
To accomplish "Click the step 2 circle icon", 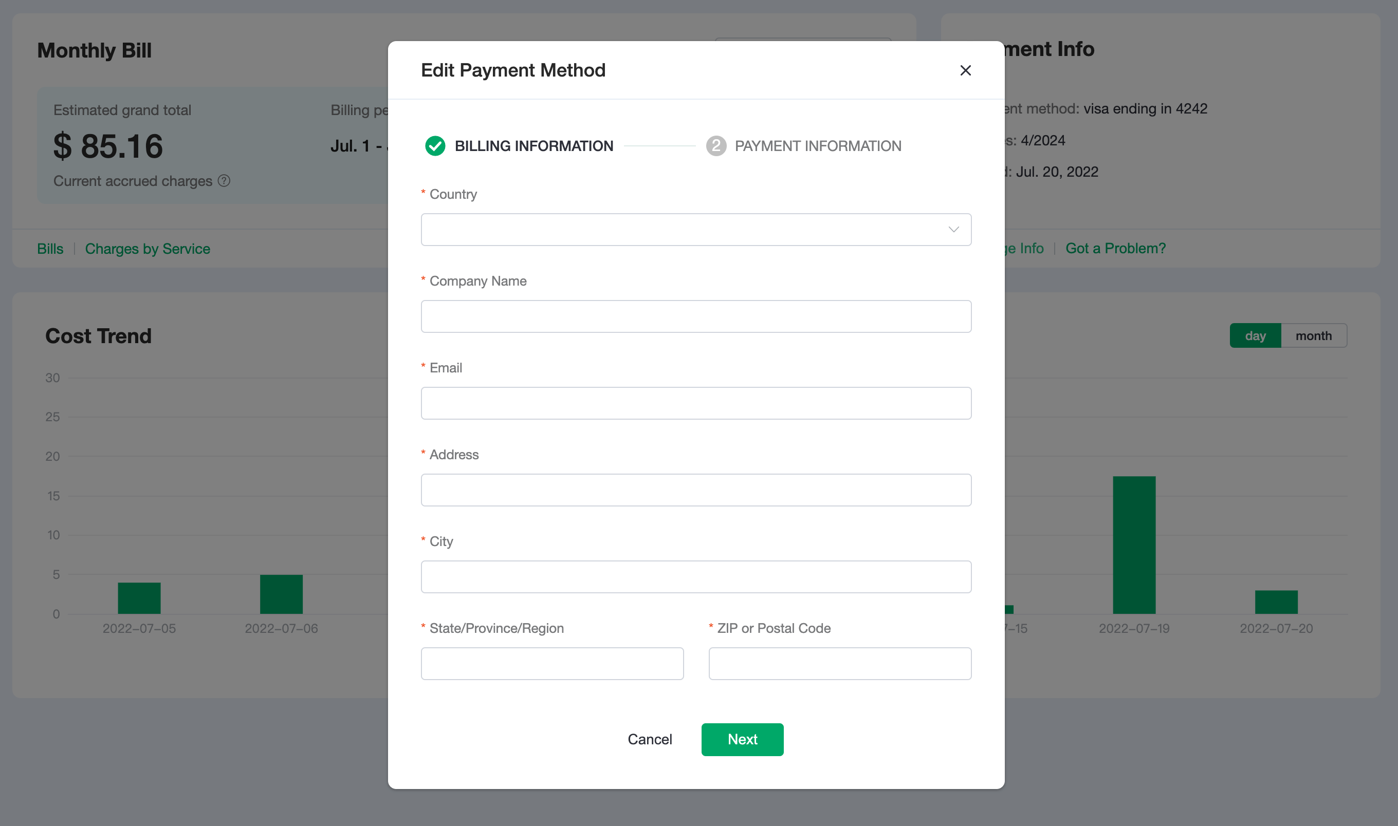I will pyautogui.click(x=716, y=146).
